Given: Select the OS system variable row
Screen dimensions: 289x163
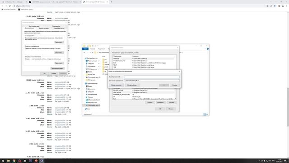Looking at the screenshot, I should [144, 96].
